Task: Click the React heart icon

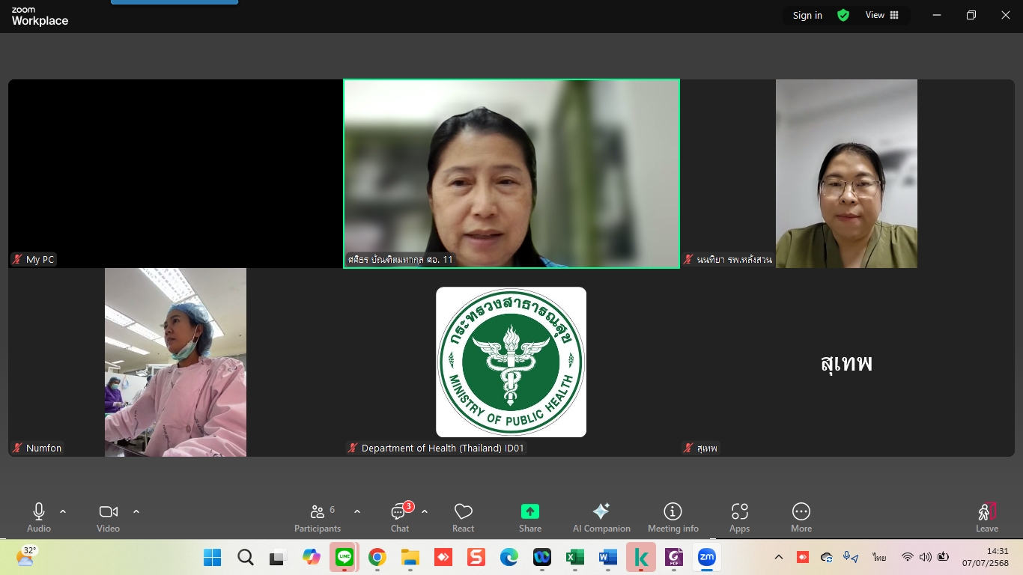Action: 463,517
